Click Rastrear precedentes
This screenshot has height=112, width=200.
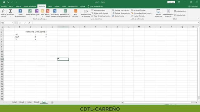click(121, 10)
